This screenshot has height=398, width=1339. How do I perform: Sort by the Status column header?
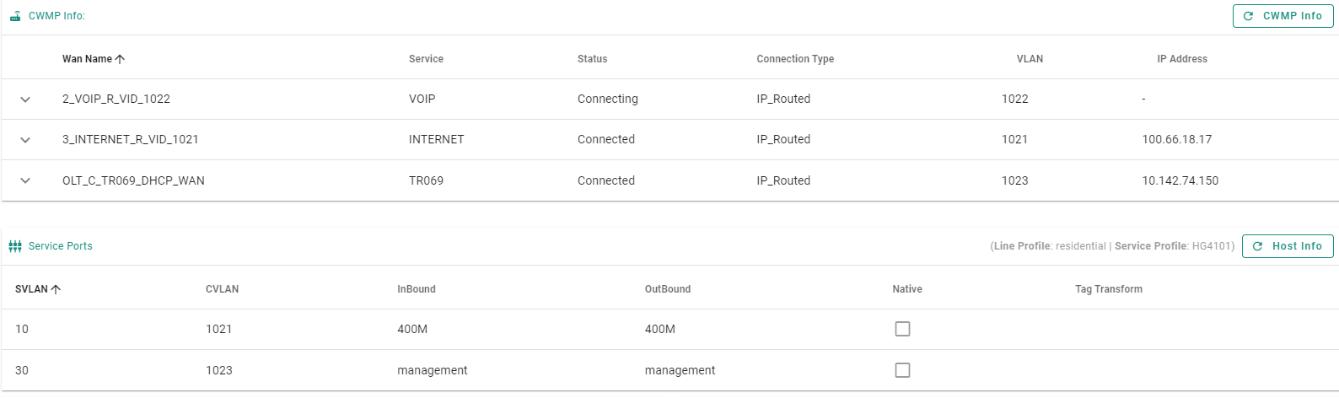coord(592,59)
